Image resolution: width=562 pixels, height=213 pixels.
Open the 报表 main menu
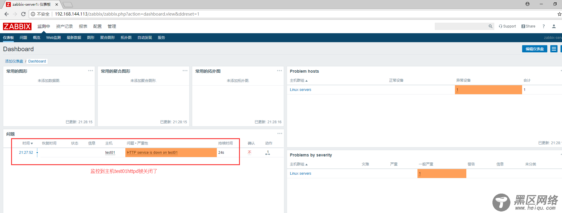point(83,26)
